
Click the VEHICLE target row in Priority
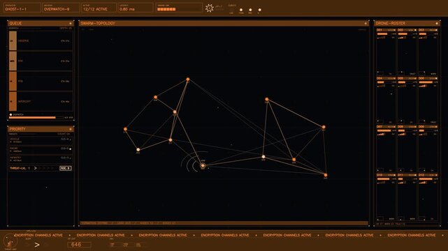point(41,140)
